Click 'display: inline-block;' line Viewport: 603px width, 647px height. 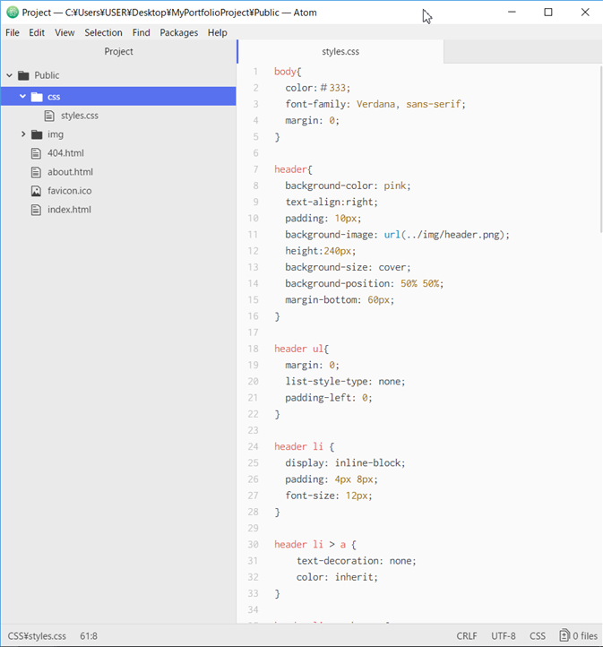point(345,463)
